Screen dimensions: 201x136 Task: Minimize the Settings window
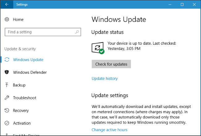tap(170, 5)
